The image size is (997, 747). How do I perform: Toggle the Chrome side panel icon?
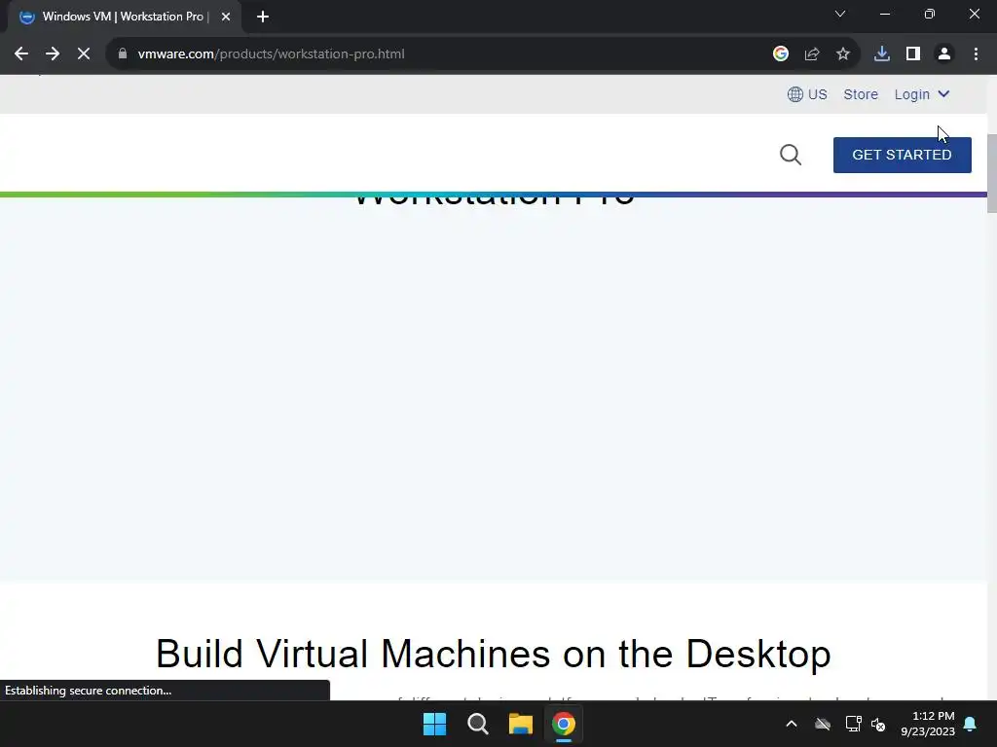(913, 54)
